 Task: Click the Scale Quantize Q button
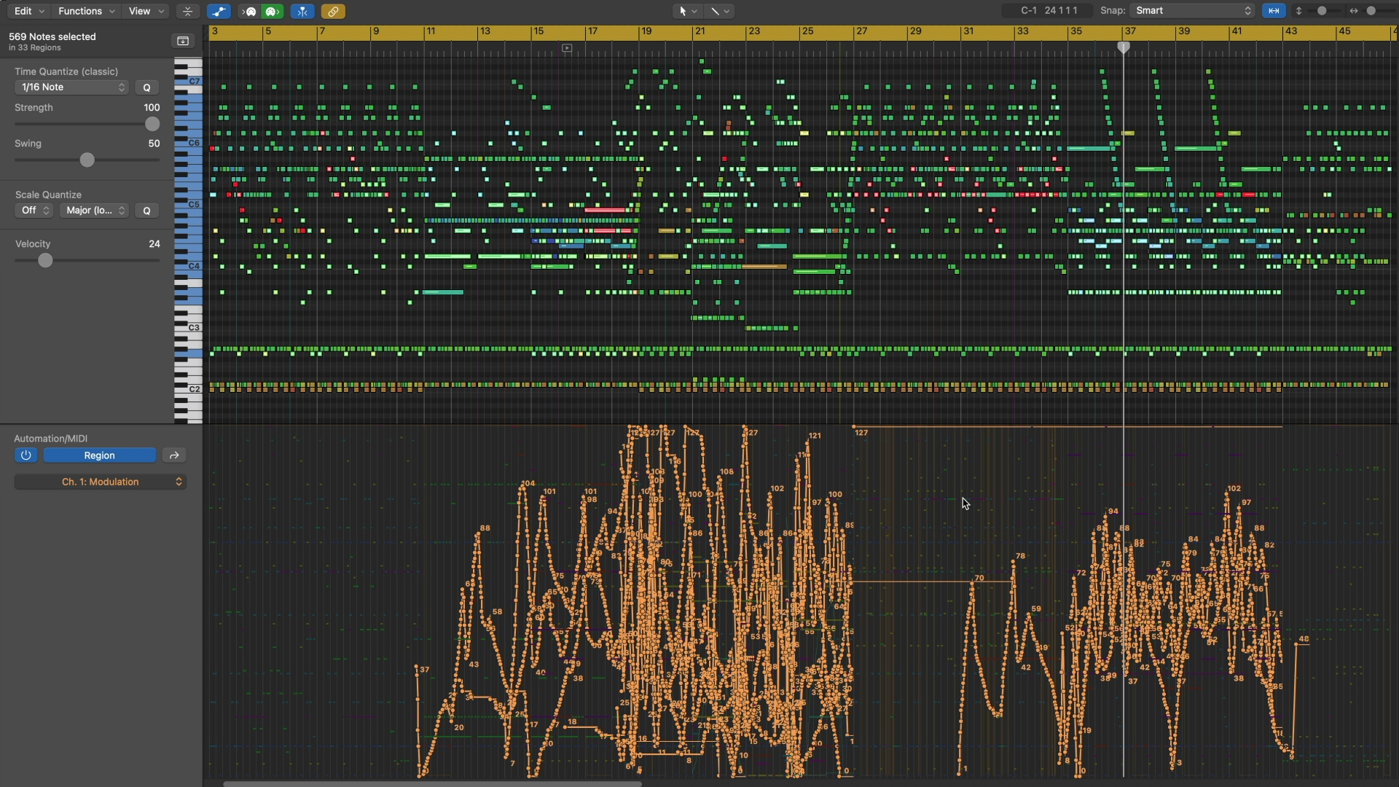pos(146,211)
